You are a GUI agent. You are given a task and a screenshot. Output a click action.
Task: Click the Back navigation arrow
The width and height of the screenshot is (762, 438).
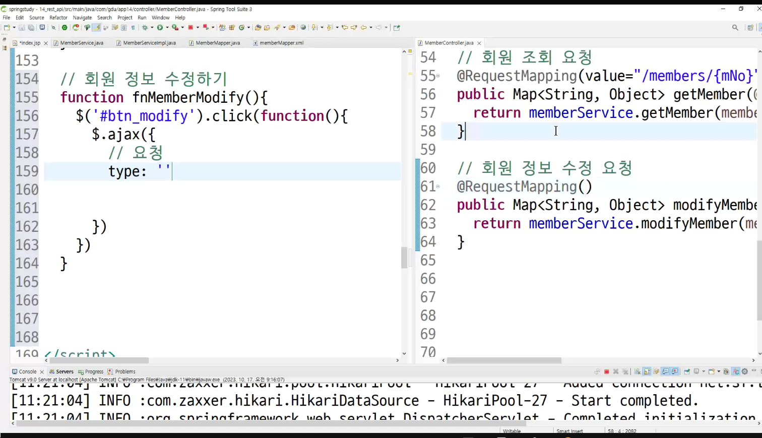coord(363,28)
